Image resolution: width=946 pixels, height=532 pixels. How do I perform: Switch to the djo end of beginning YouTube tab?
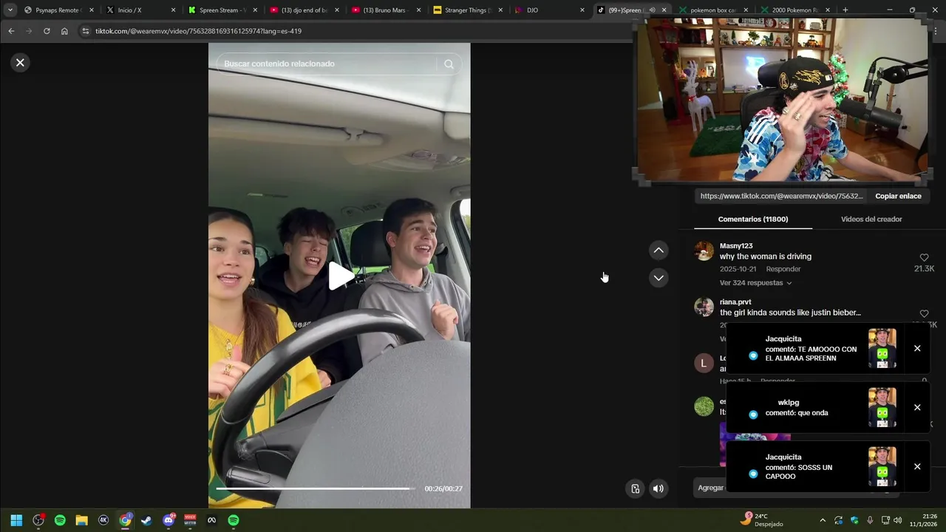[304, 10]
